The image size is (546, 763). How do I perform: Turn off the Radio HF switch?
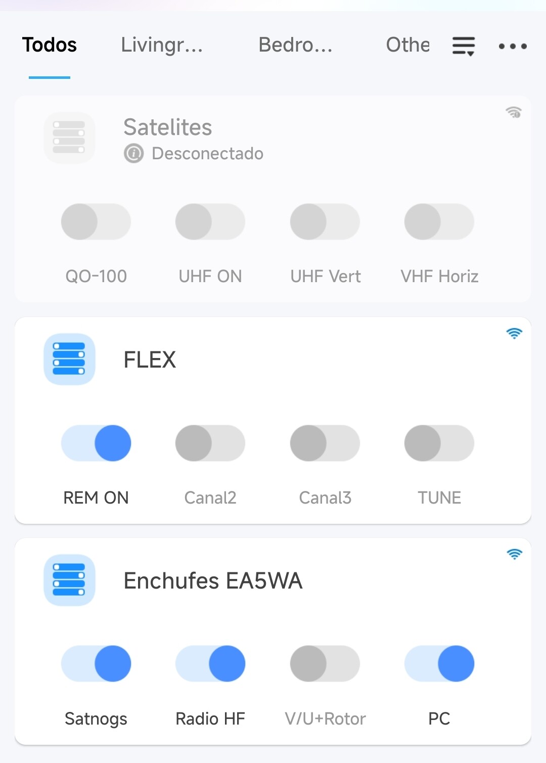(210, 663)
